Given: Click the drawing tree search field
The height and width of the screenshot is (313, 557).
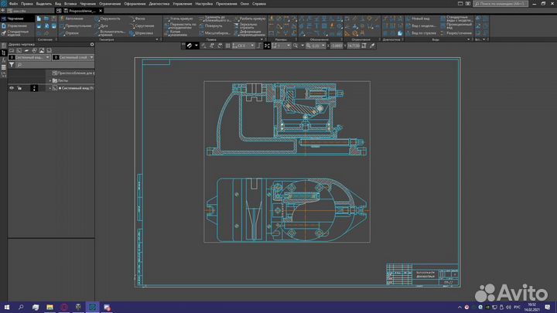Looking at the screenshot, I should point(56,65).
